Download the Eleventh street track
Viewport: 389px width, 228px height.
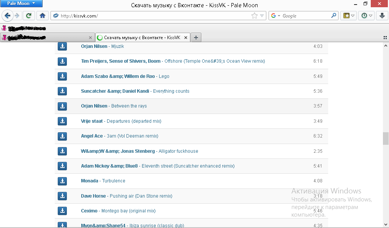(62, 166)
